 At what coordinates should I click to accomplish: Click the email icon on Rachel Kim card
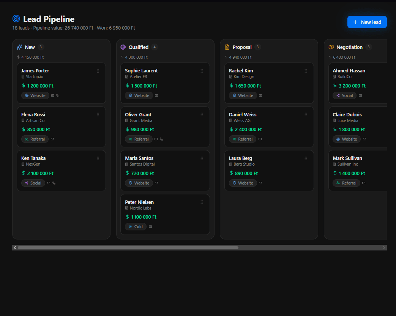260,95
